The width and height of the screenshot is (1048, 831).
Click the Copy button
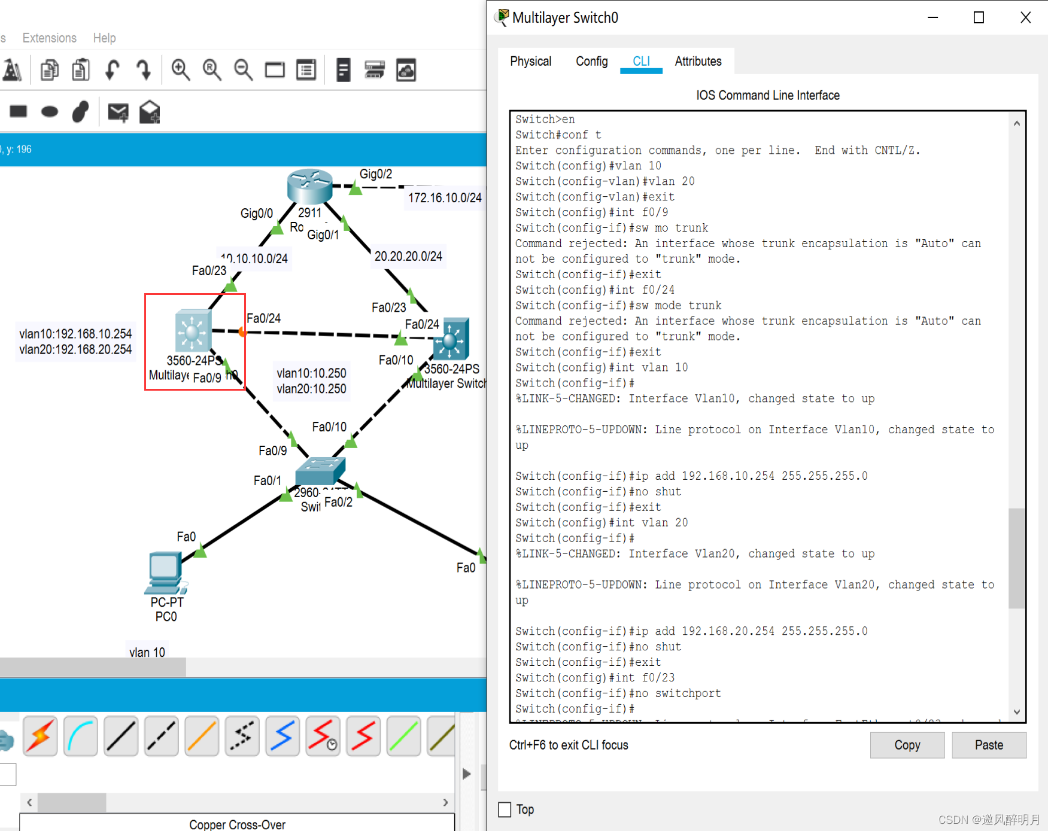click(x=907, y=745)
